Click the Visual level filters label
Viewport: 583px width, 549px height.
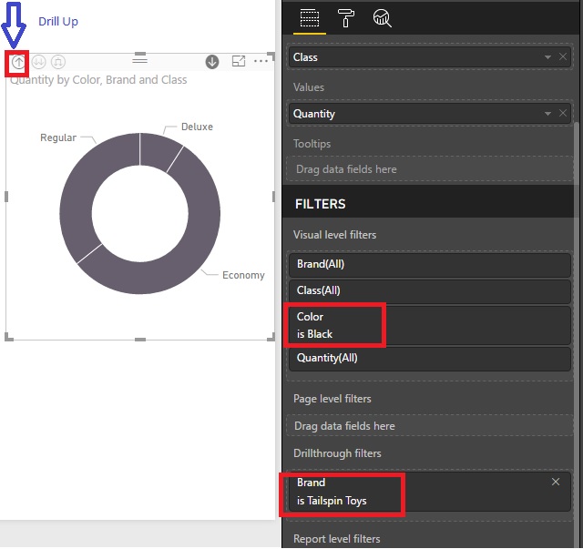334,235
